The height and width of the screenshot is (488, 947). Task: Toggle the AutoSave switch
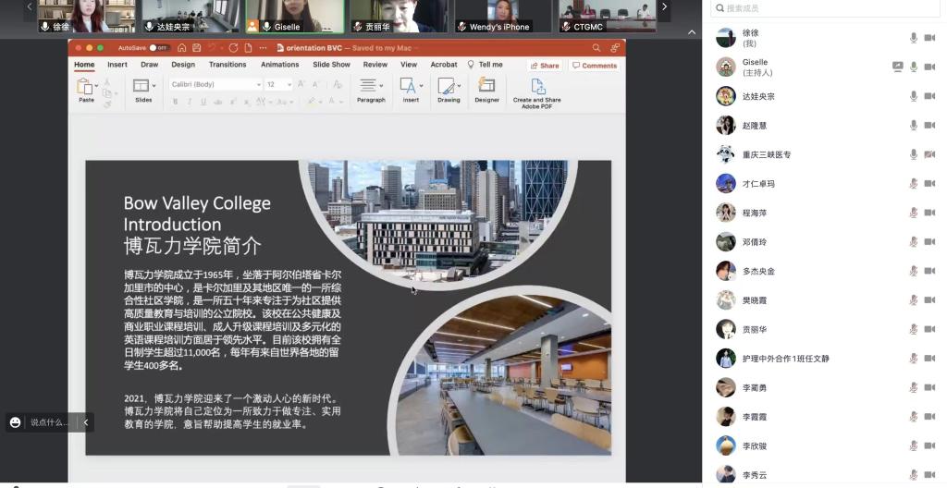click(x=159, y=48)
